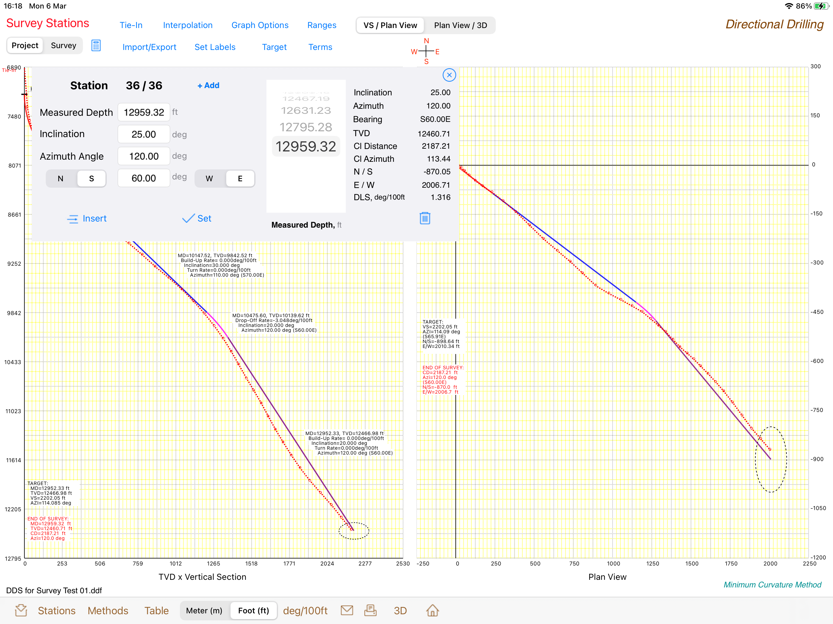Pick 12795.28 in the depth picker
The image size is (833, 624).
(306, 127)
